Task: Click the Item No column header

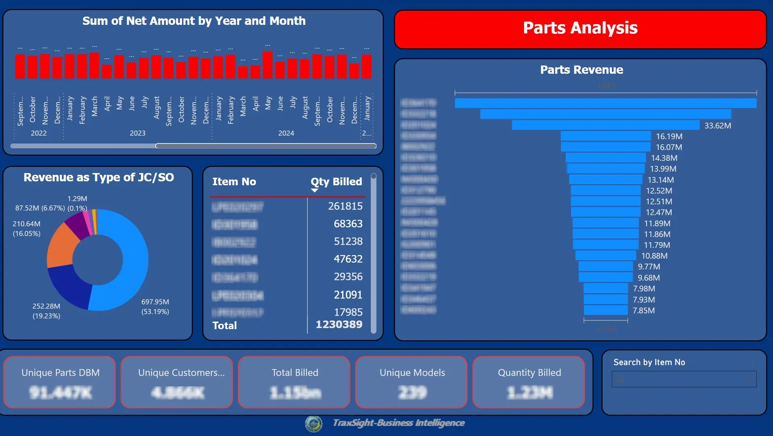Action: (234, 182)
